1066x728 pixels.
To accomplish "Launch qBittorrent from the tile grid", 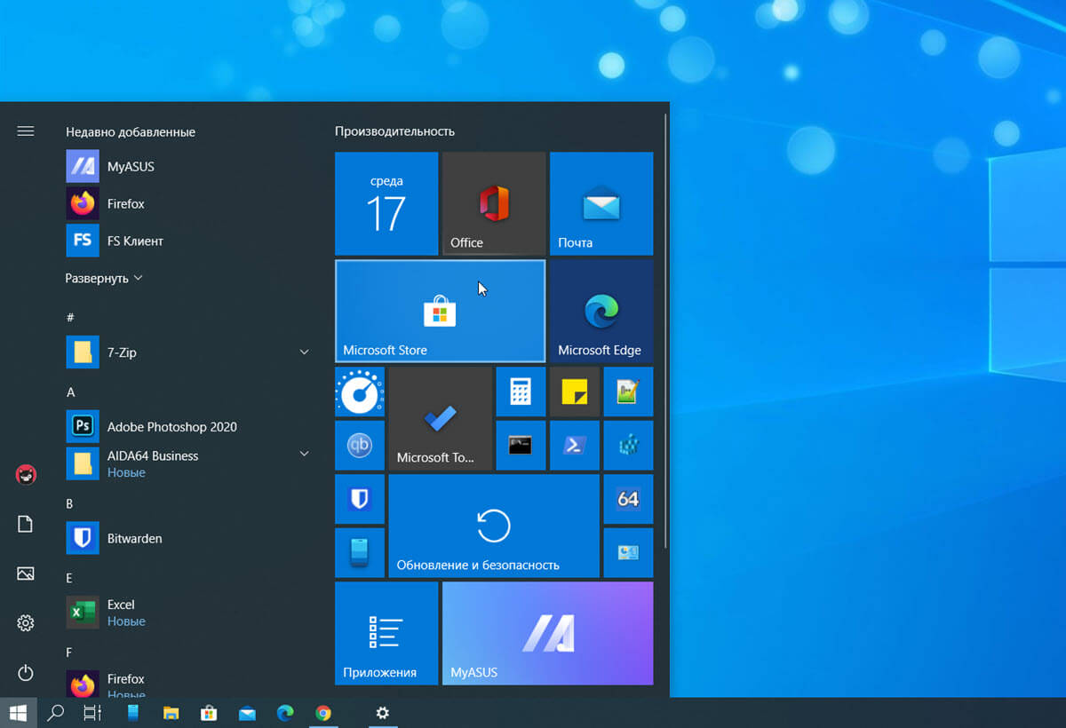I will coord(360,445).
